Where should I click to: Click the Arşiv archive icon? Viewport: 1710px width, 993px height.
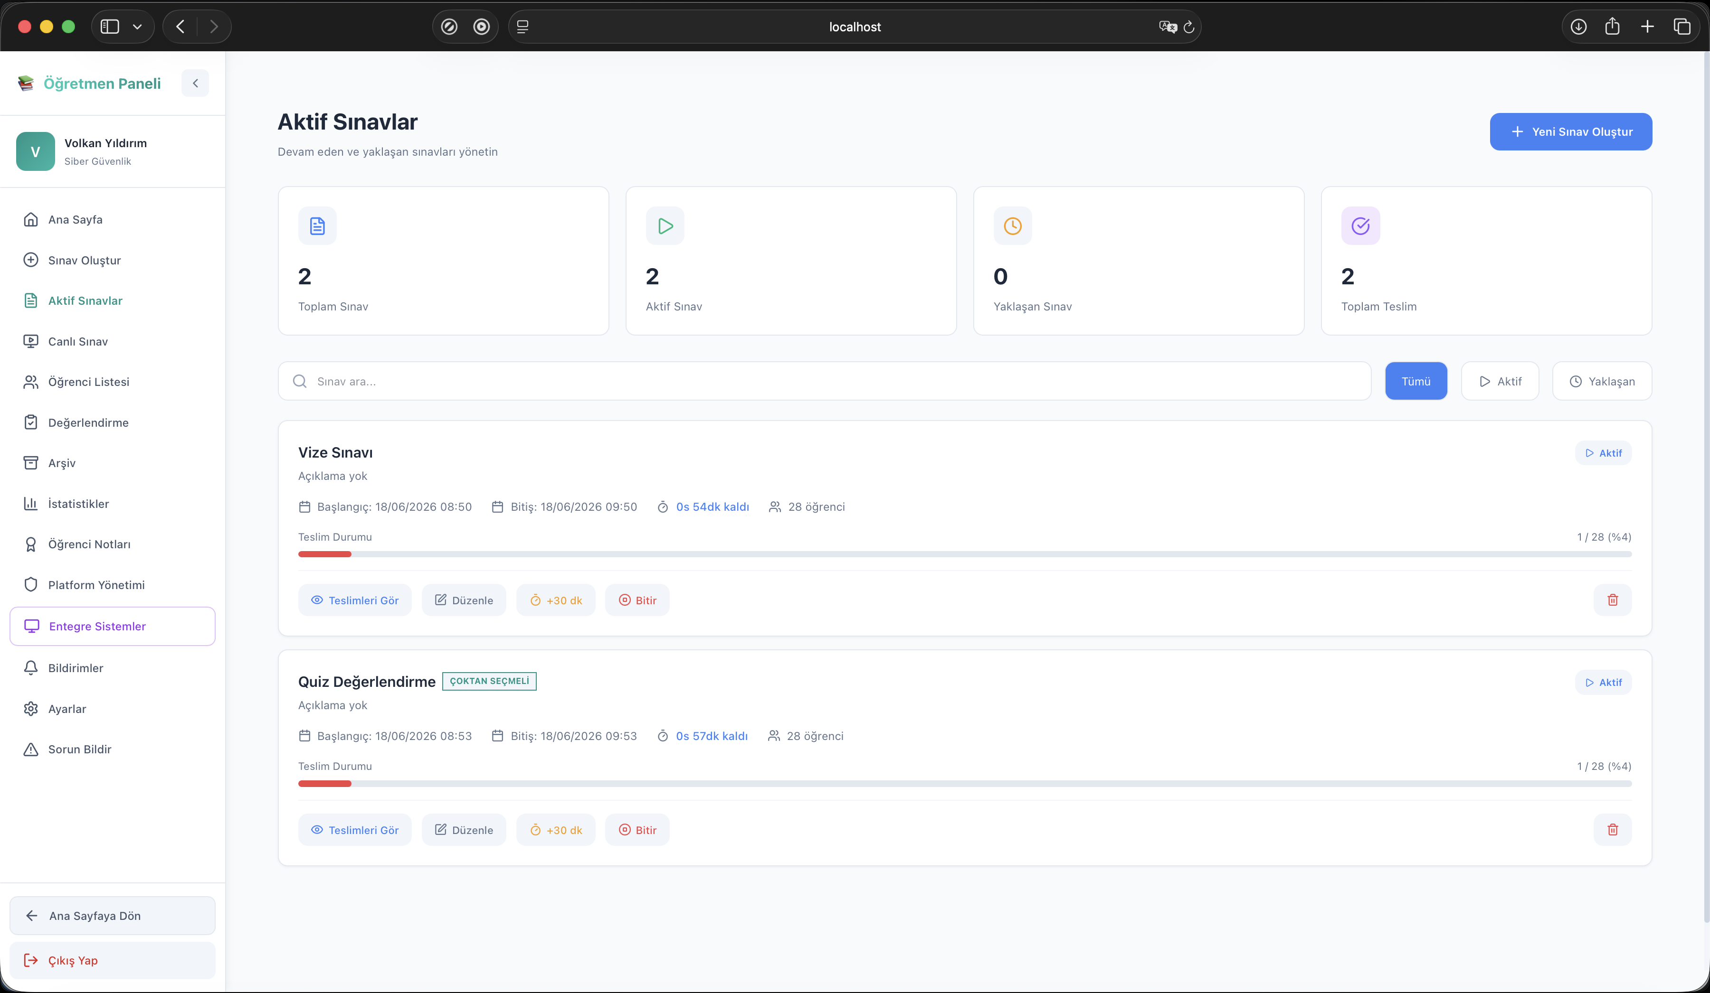pyautogui.click(x=30, y=463)
